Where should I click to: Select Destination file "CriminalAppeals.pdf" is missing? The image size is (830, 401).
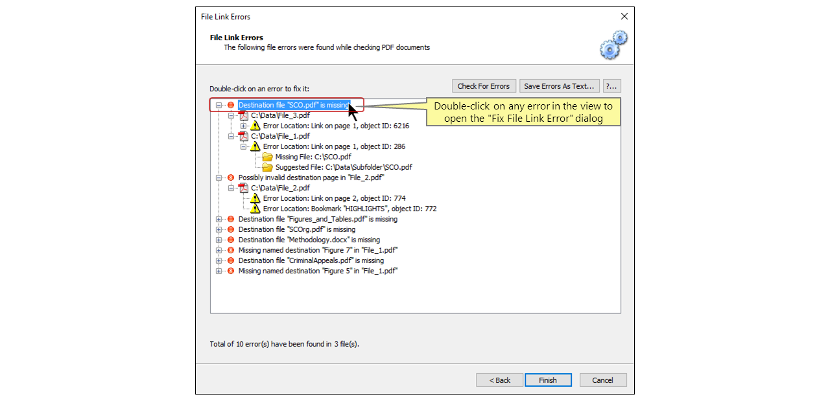311,260
